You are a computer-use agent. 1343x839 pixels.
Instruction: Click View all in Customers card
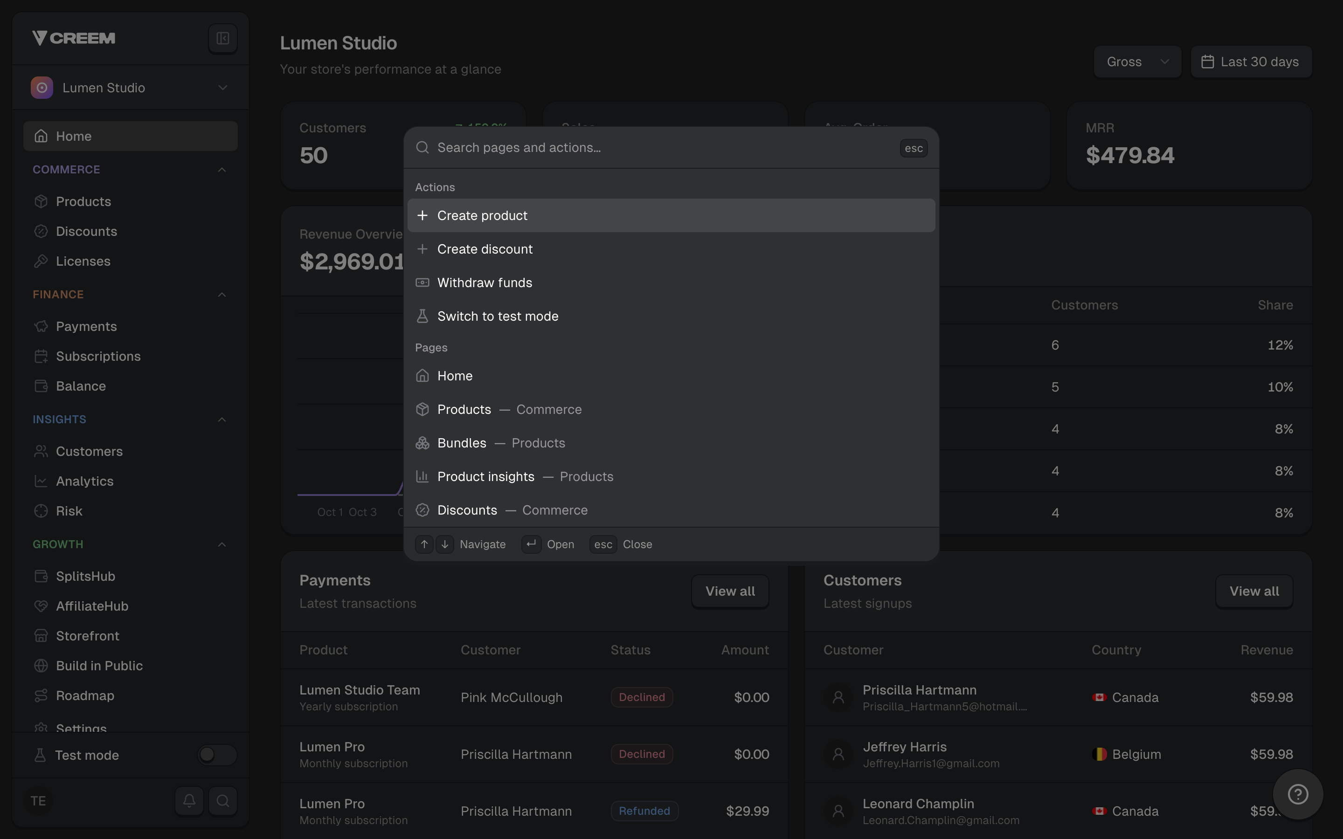pyautogui.click(x=1254, y=591)
